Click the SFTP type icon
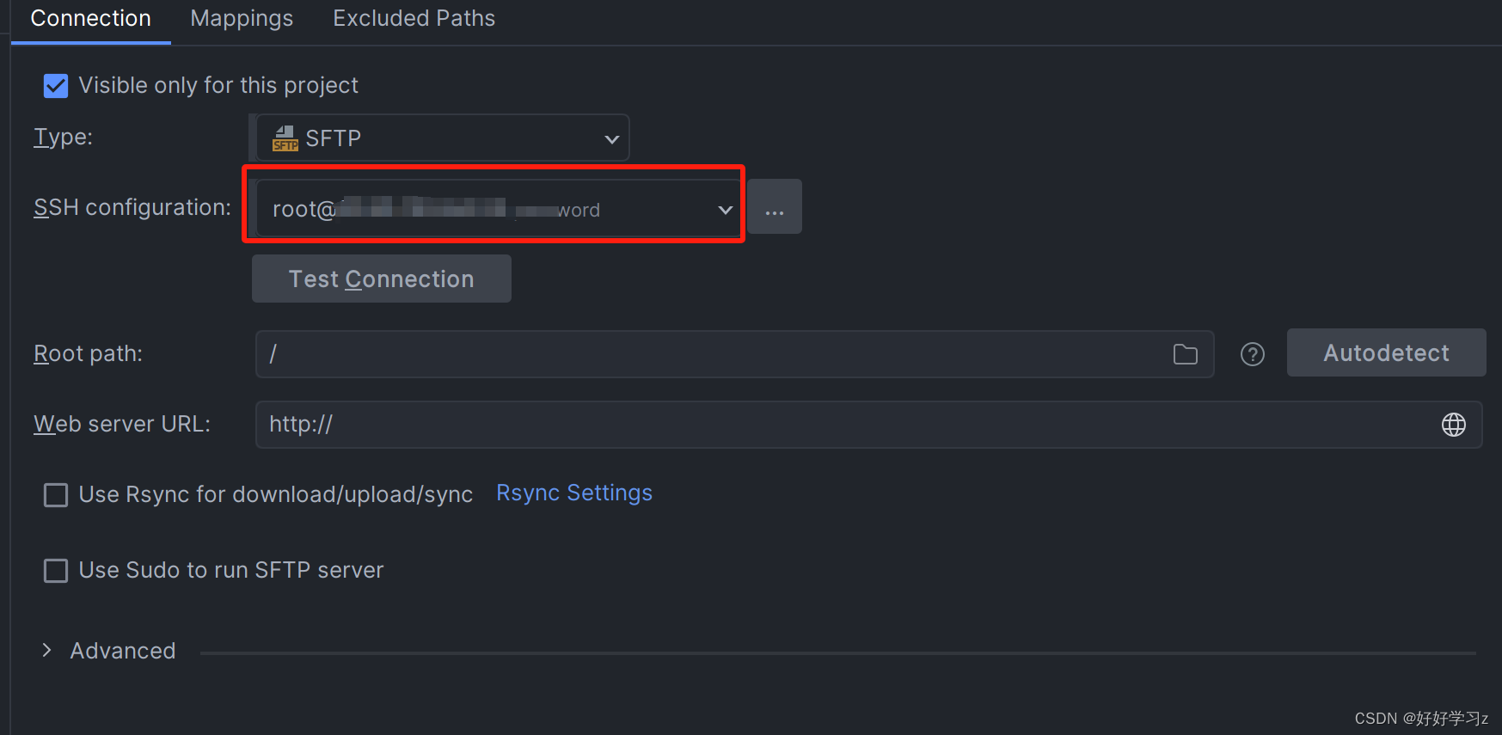Viewport: 1502px width, 735px height. 285,138
